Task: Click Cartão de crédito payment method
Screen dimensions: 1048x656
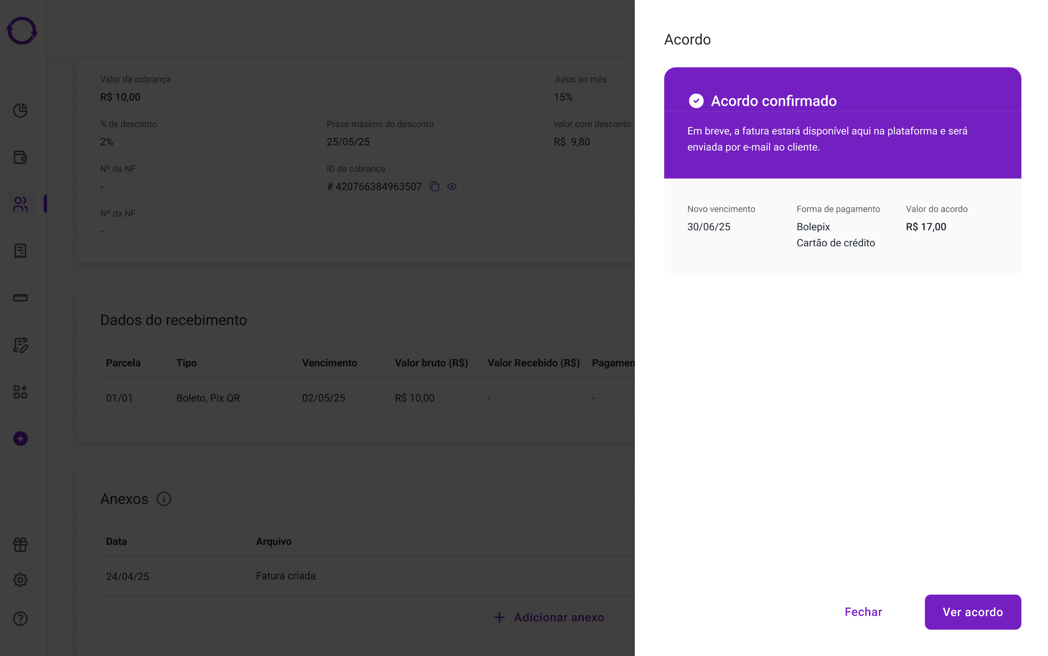Action: [x=835, y=243]
